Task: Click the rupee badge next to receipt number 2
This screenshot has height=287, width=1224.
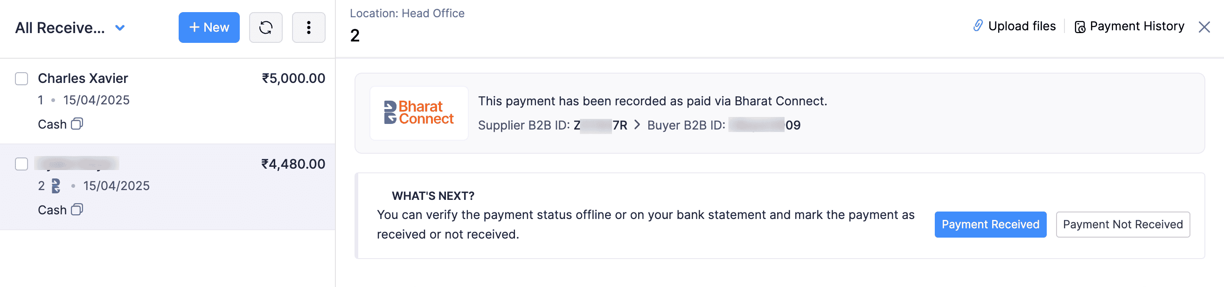Action: 56,185
